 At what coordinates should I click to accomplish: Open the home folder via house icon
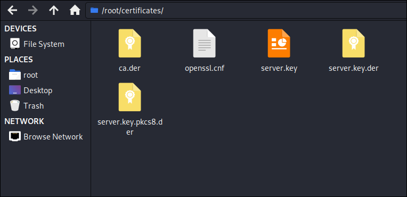point(75,10)
